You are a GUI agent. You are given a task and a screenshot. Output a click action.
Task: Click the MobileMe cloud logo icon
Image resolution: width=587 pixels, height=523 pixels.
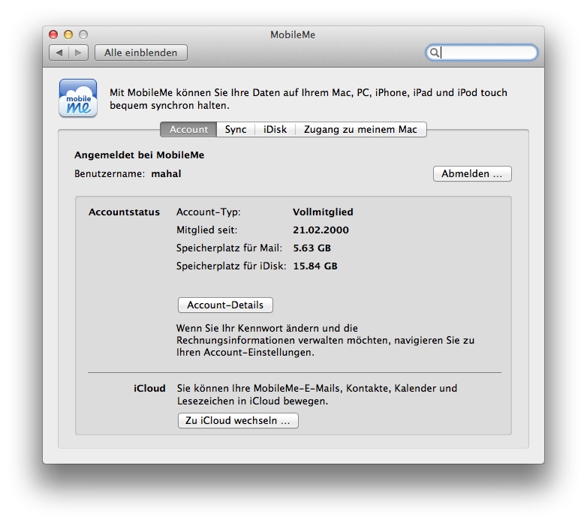click(x=78, y=98)
